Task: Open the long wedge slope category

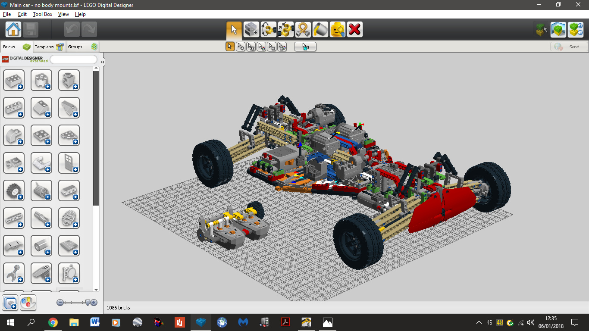Action: pyautogui.click(x=69, y=108)
